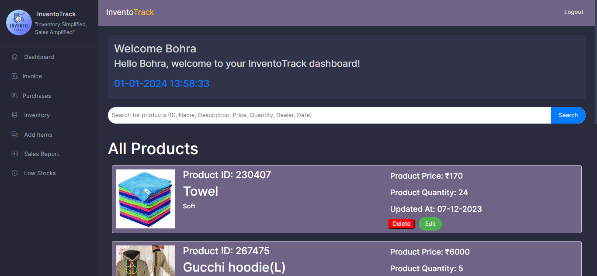Edit the Towel product
597x276 pixels.
(430, 224)
